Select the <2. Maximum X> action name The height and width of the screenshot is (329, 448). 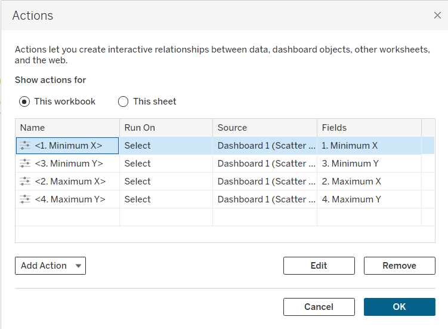pos(70,182)
